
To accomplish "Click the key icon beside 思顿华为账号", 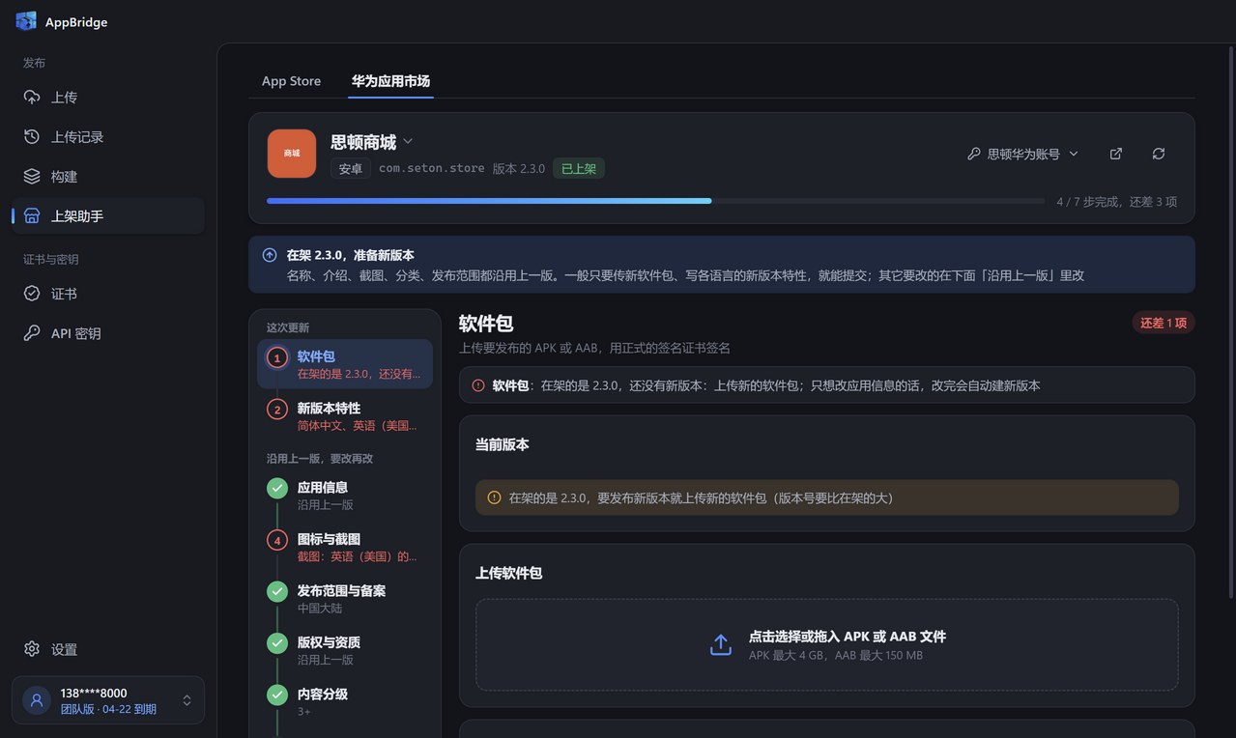I will pyautogui.click(x=974, y=154).
